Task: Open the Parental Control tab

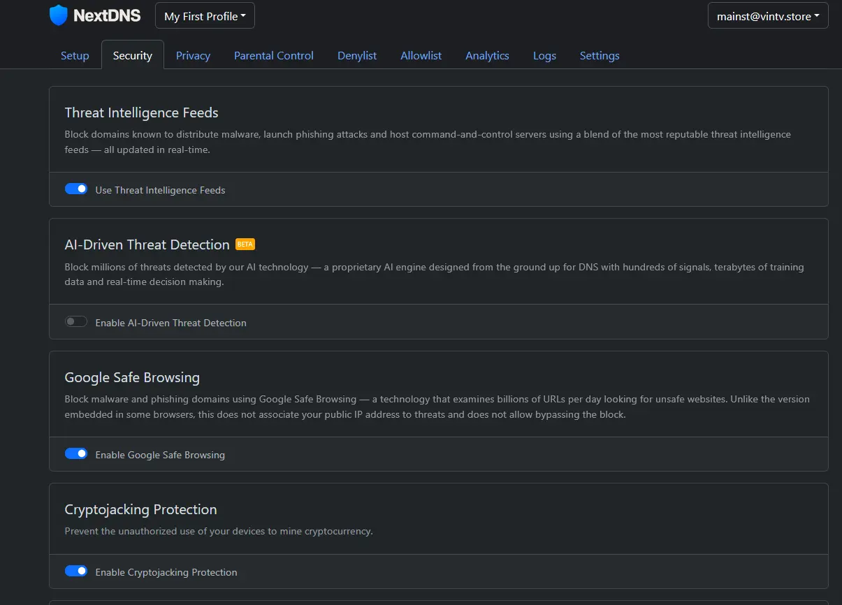Action: [x=274, y=56]
